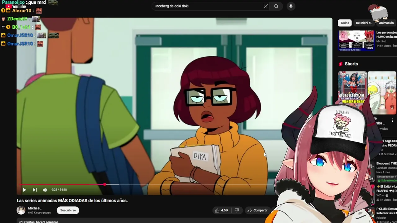Share the video with Compartir
The height and width of the screenshot is (223, 397).
point(257,210)
